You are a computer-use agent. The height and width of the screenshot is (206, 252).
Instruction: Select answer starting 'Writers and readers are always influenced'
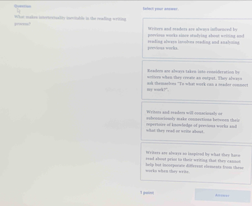197,39
